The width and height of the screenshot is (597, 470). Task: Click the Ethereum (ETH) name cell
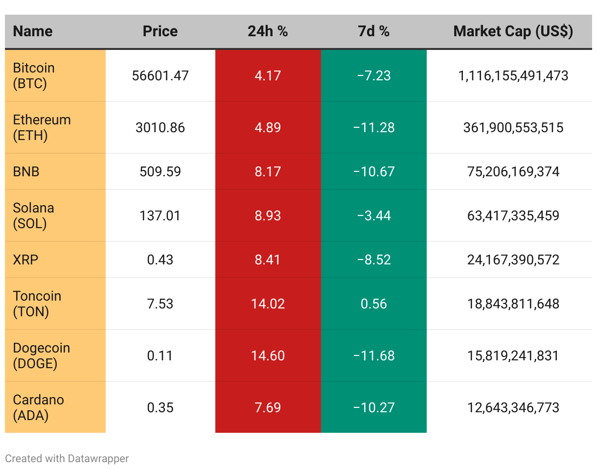tap(42, 127)
